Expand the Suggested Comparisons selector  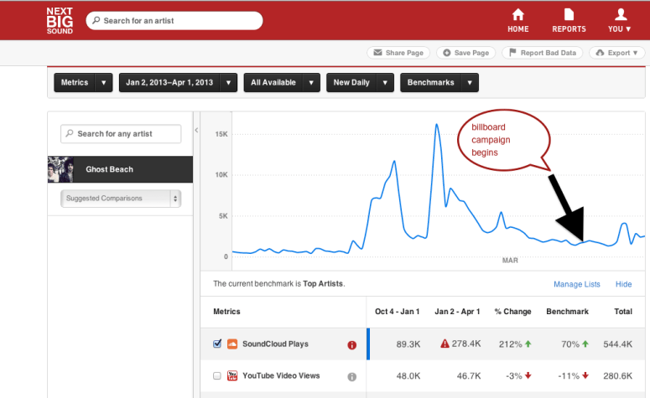point(120,199)
